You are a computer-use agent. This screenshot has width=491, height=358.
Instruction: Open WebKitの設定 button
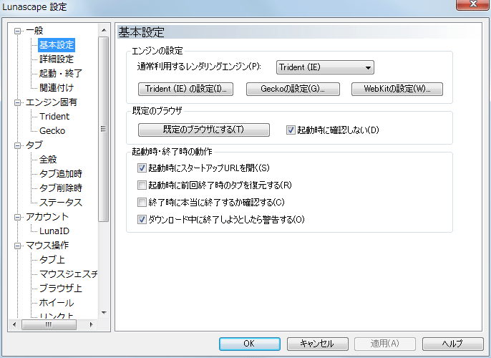397,89
